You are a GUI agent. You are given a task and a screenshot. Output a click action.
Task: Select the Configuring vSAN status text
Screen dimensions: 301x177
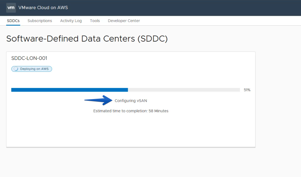[131, 101]
